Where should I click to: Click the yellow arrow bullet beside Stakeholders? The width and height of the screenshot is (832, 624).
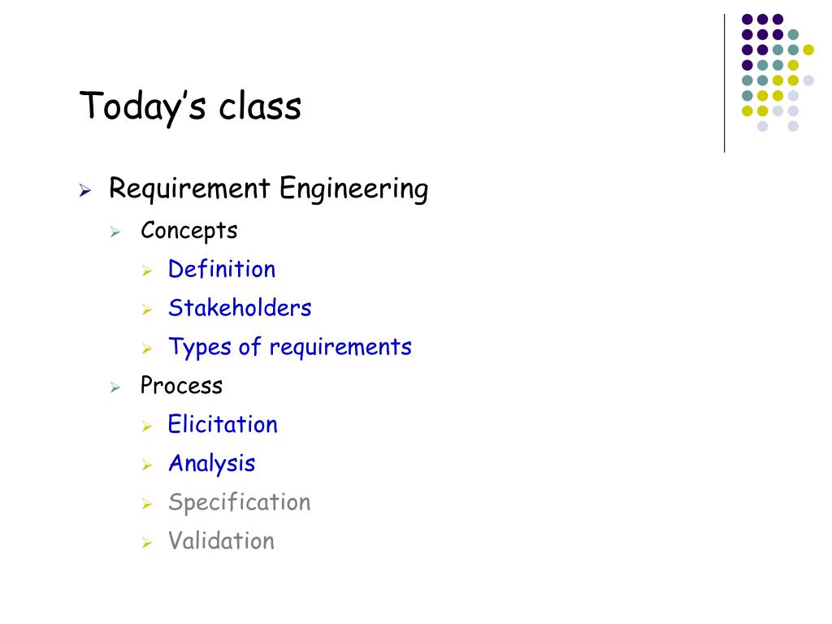(147, 310)
